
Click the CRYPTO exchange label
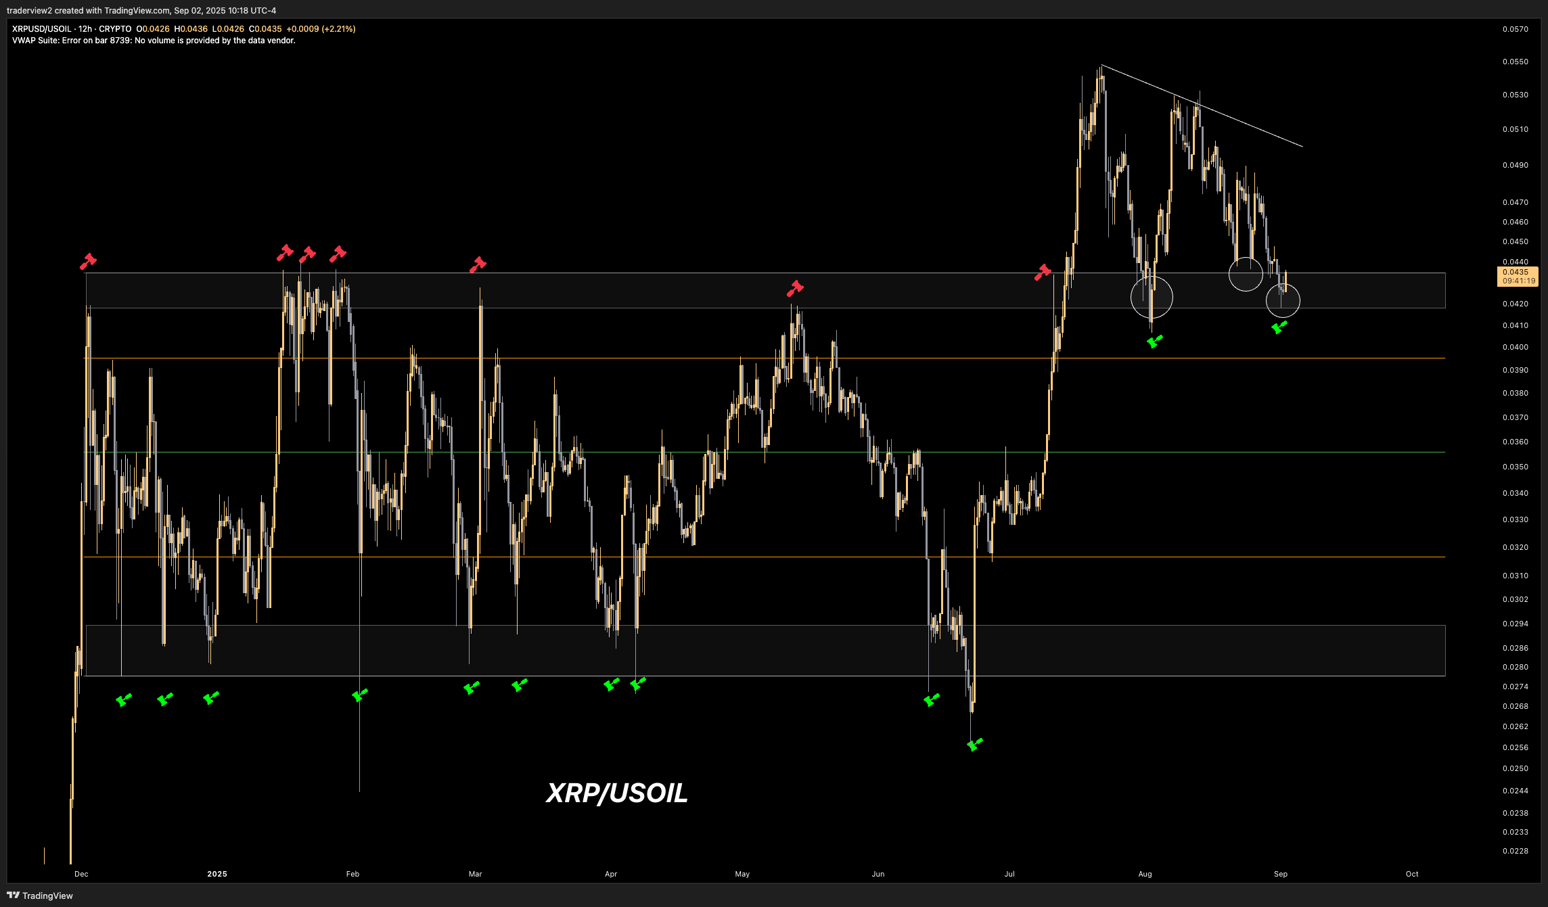114,29
